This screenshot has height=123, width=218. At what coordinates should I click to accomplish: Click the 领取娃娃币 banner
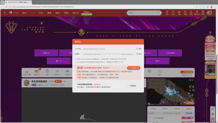tap(210, 77)
